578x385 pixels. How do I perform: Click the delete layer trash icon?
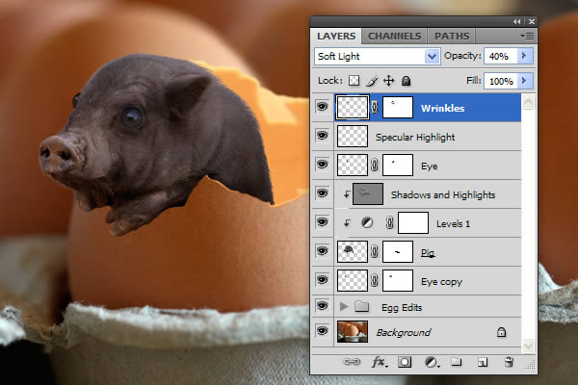pos(509,362)
